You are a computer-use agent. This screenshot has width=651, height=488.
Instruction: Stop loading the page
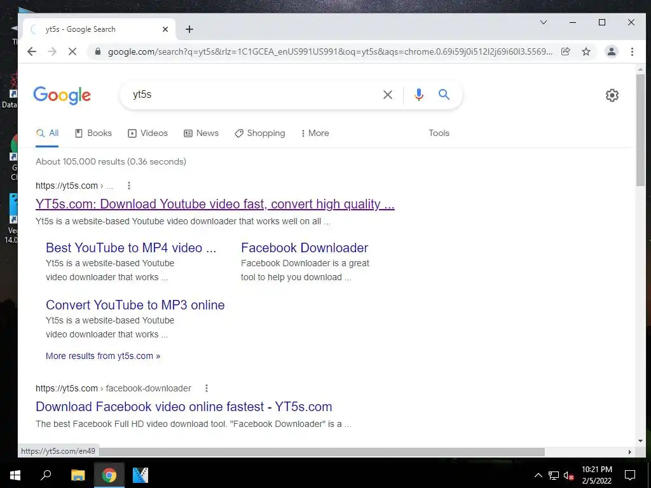click(x=72, y=51)
